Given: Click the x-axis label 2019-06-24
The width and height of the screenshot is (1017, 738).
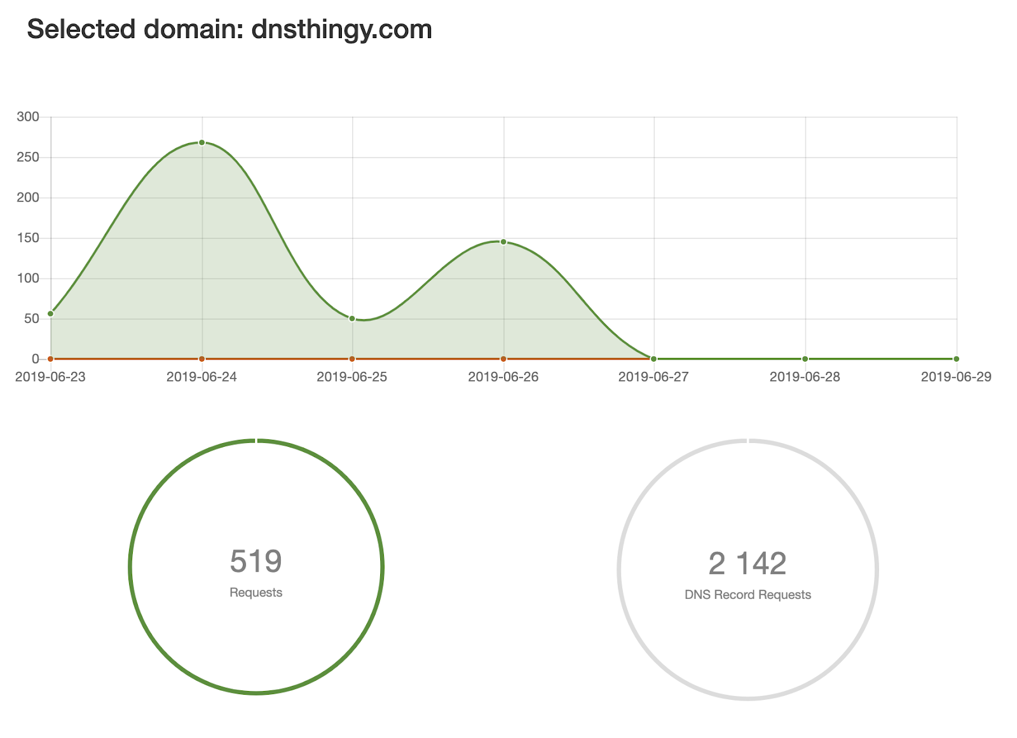Looking at the screenshot, I should 201,377.
